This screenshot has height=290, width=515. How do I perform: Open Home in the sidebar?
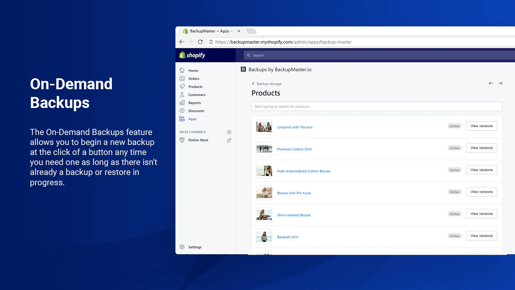[193, 71]
